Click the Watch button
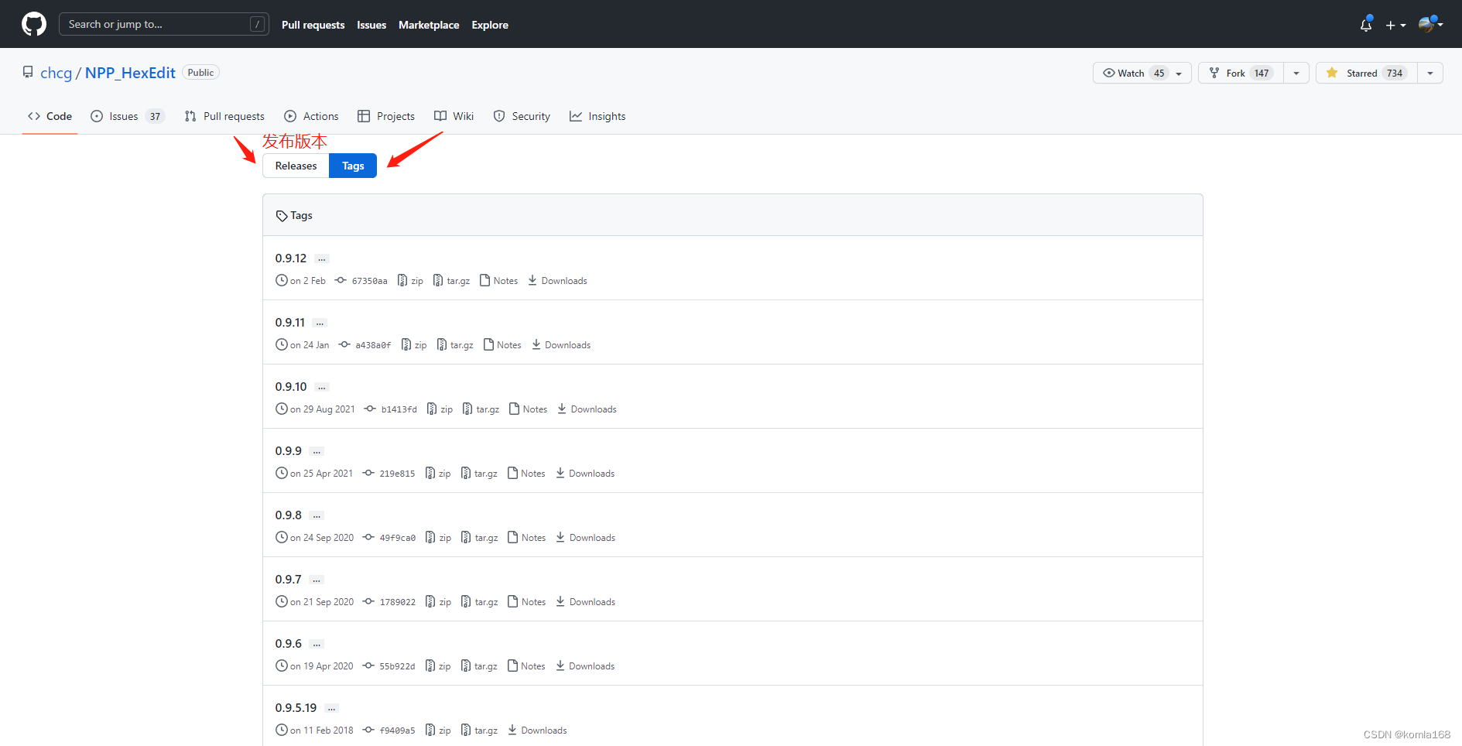Viewport: 1462px width, 746px height. [1142, 73]
